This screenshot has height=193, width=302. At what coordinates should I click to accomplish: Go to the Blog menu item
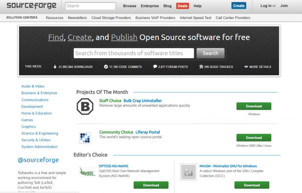tap(168, 6)
